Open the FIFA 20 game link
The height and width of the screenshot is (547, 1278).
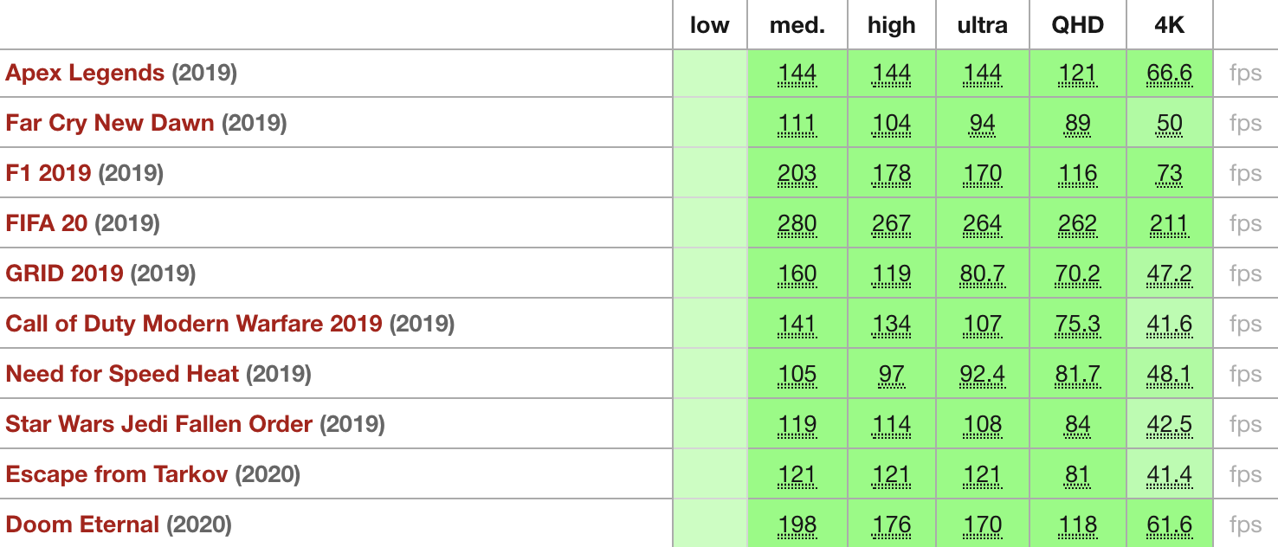pos(47,223)
